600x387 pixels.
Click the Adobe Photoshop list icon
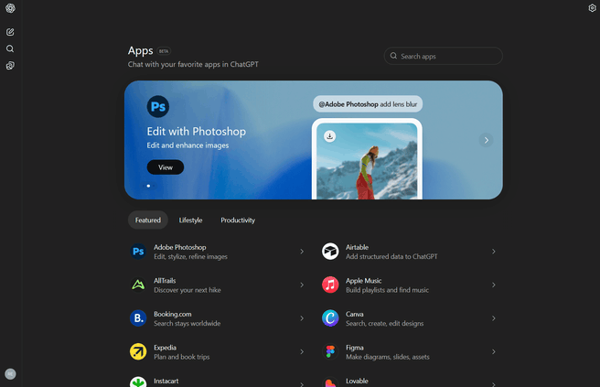tap(138, 252)
